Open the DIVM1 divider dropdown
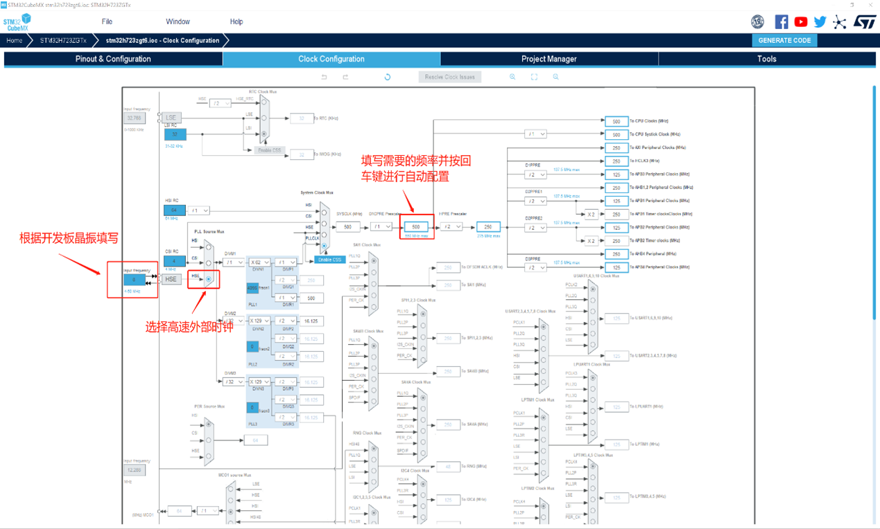The width and height of the screenshot is (880, 529). pyautogui.click(x=233, y=262)
